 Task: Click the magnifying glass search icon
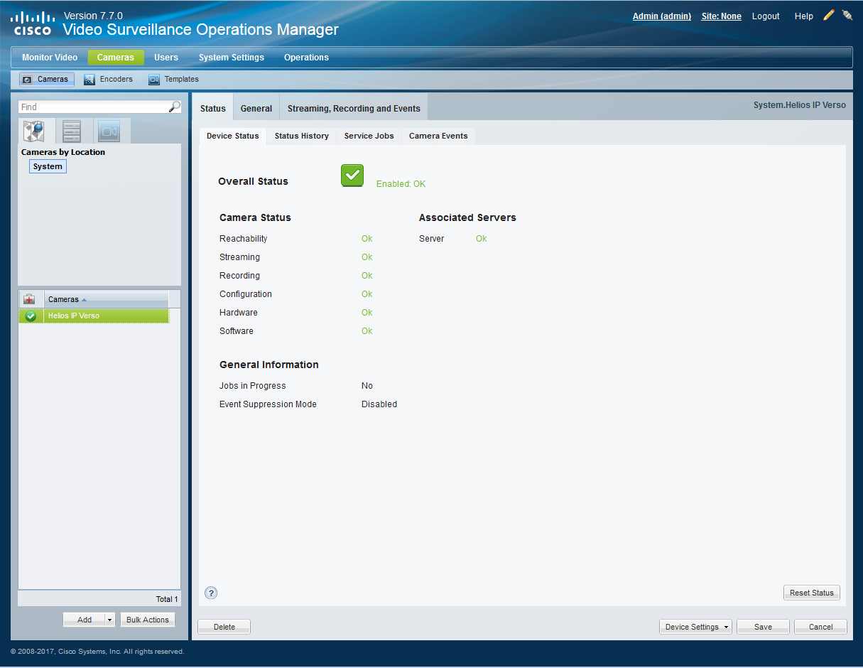[x=174, y=107]
